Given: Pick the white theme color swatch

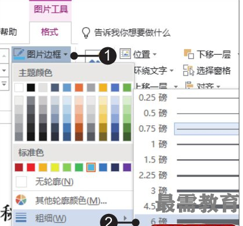Looking at the screenshot, I should [x=19, y=88].
